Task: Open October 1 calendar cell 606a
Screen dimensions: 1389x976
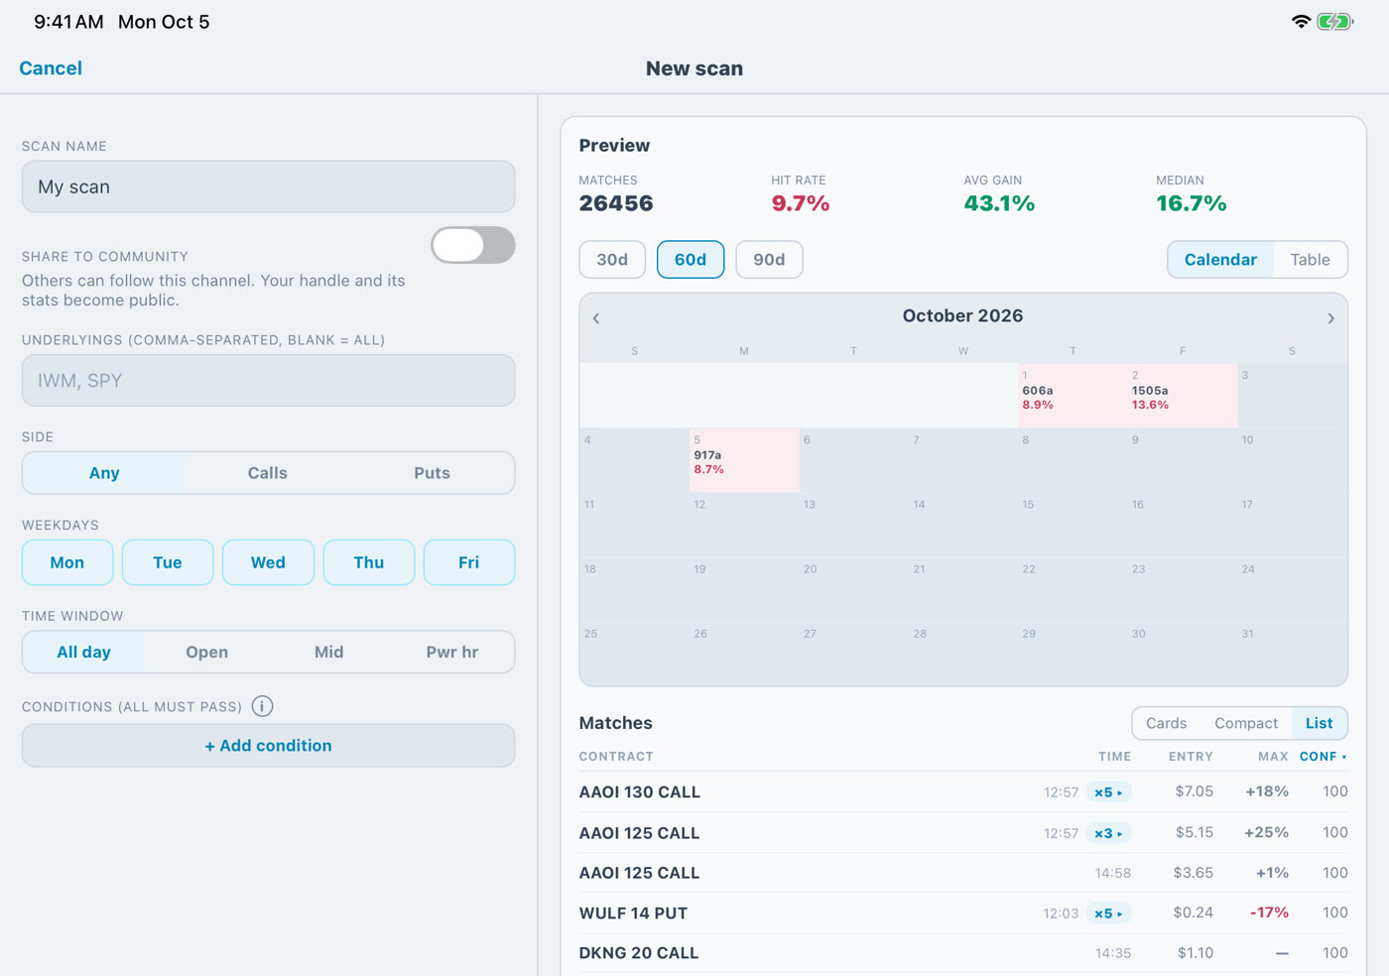Action: click(x=1073, y=396)
